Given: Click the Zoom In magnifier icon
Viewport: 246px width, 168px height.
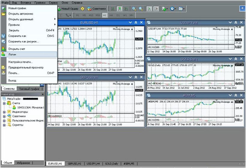Looking at the screenshot, I should pyautogui.click(x=134, y=9).
